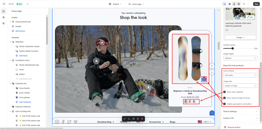The image size is (262, 129).
Task: Click the Save button
Action: click(256, 4)
